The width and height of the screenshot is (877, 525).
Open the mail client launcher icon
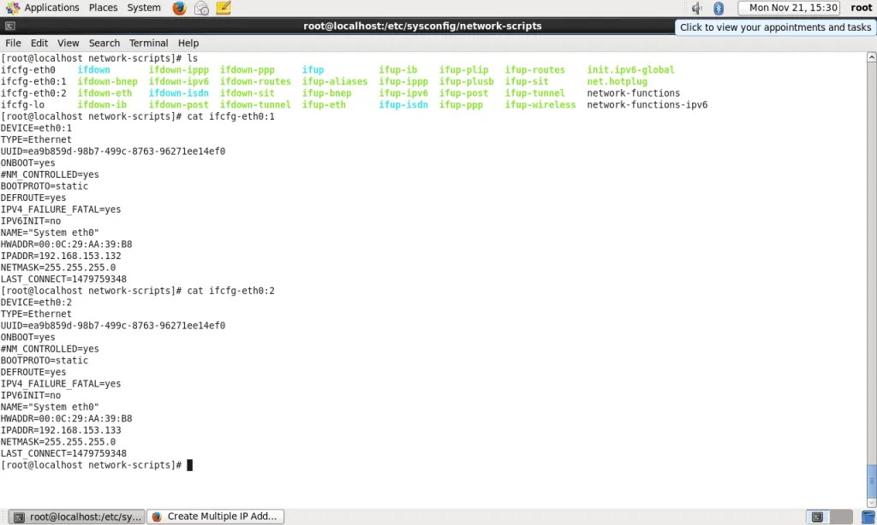pos(201,8)
